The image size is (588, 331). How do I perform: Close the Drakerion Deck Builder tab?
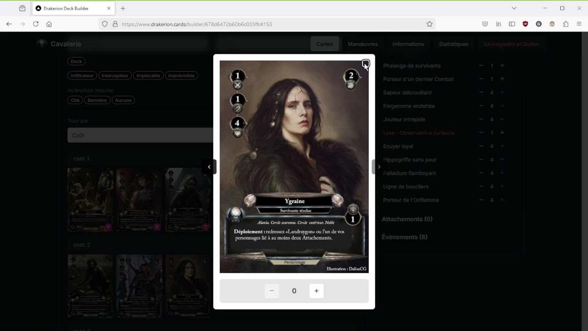109,8
